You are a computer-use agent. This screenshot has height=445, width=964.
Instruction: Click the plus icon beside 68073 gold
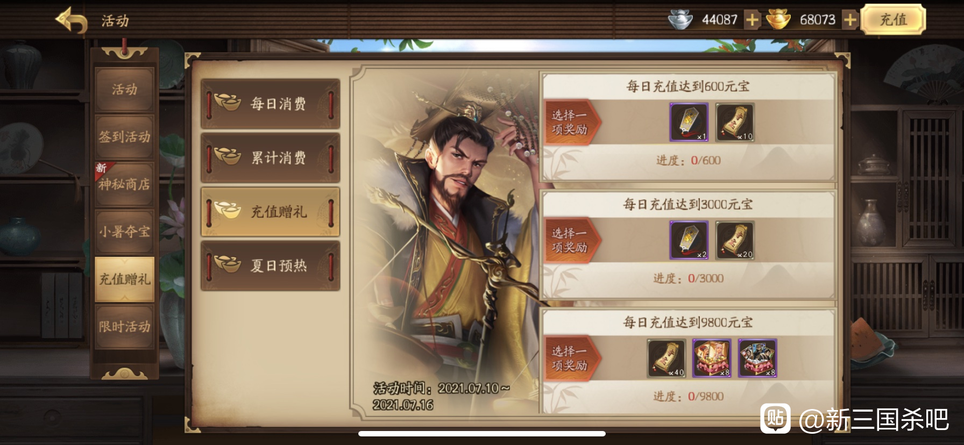850,20
